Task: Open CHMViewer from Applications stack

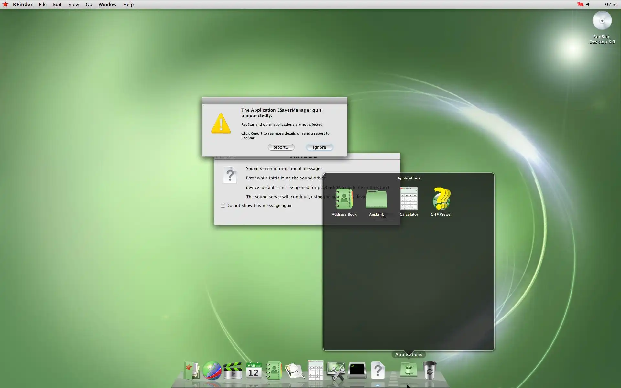Action: pos(441,199)
